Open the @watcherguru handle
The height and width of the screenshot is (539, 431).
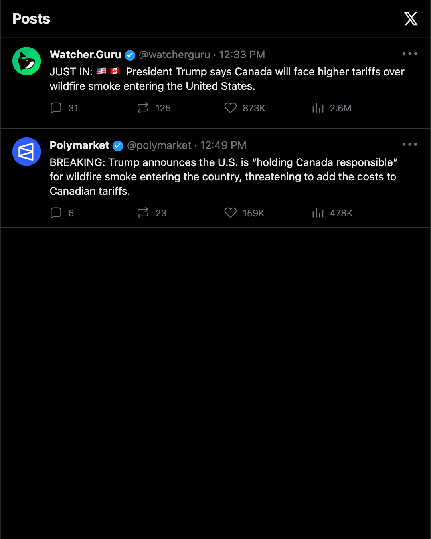click(x=174, y=55)
